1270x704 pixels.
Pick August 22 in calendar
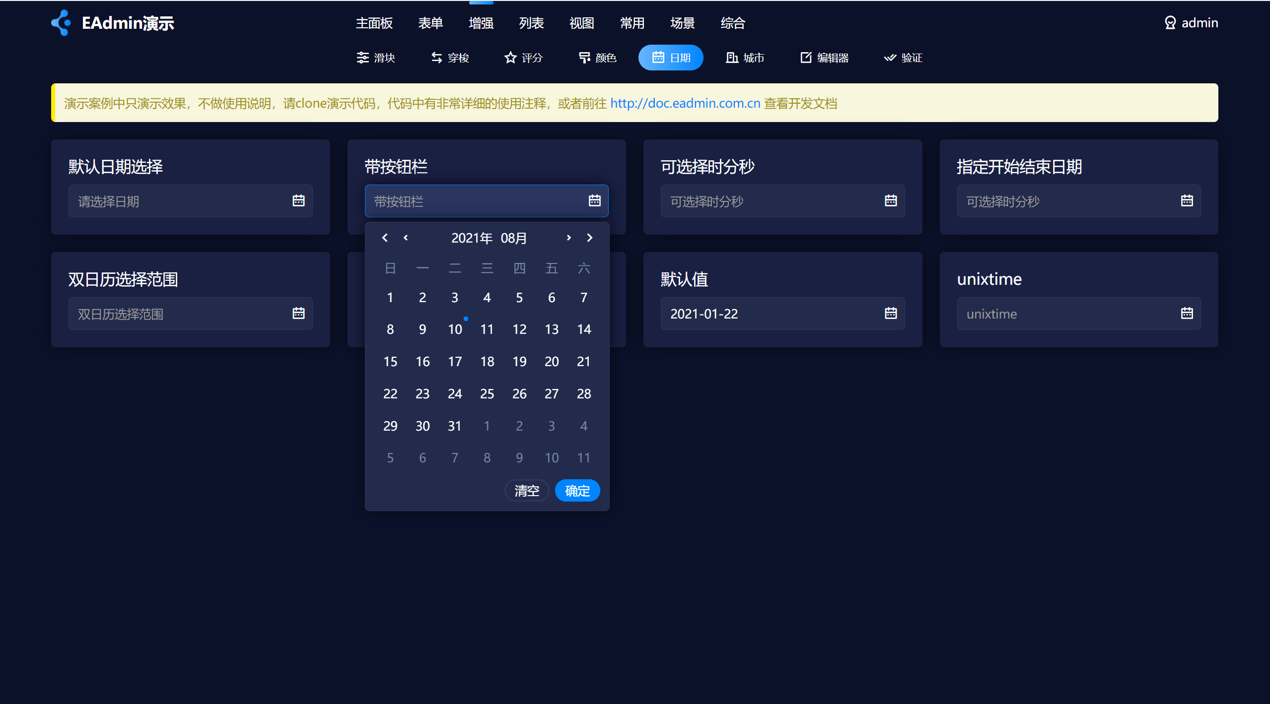(390, 393)
